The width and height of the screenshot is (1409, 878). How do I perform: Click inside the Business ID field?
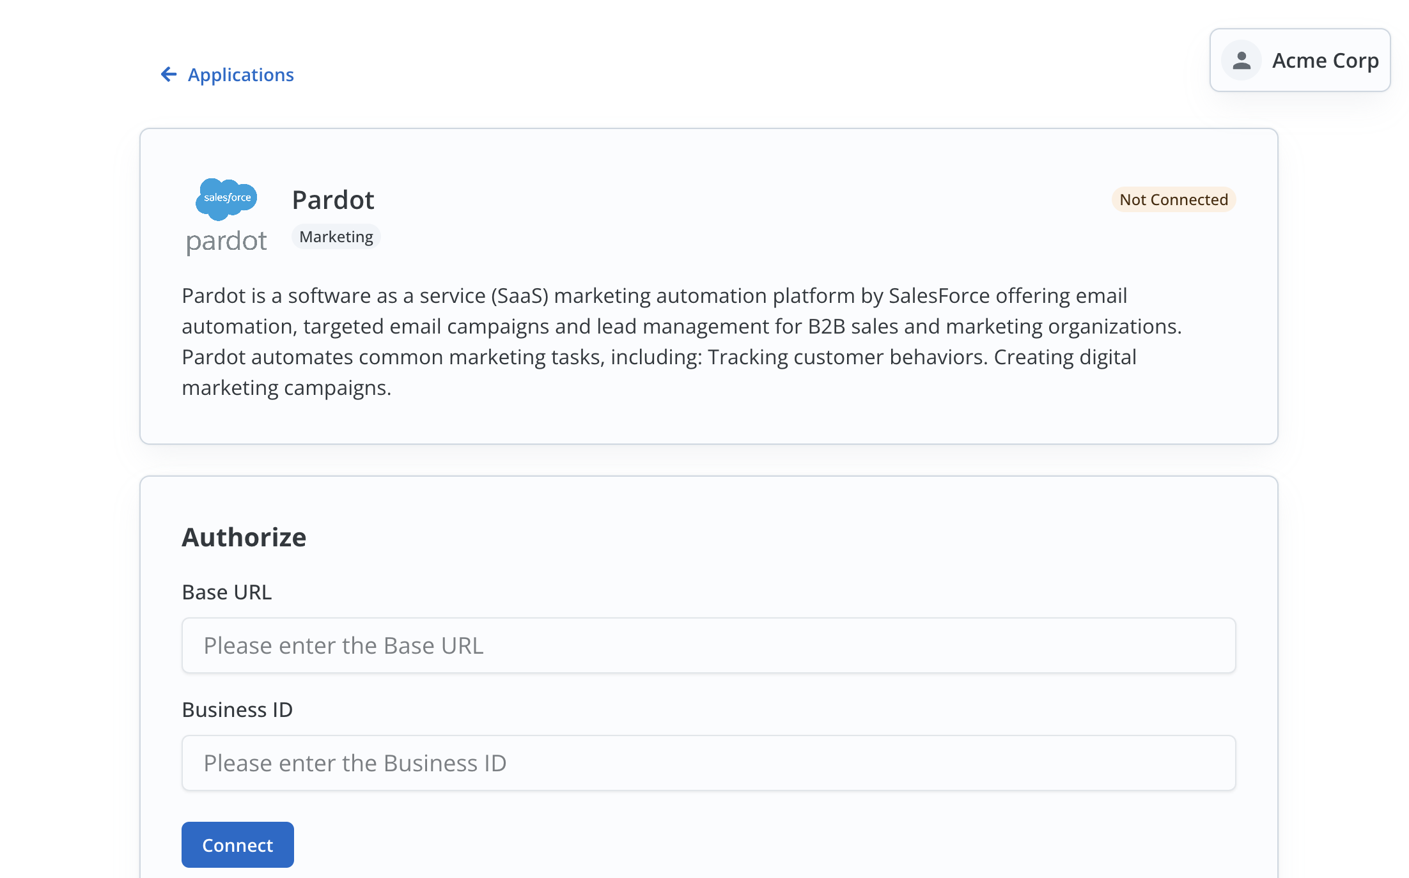pos(708,763)
